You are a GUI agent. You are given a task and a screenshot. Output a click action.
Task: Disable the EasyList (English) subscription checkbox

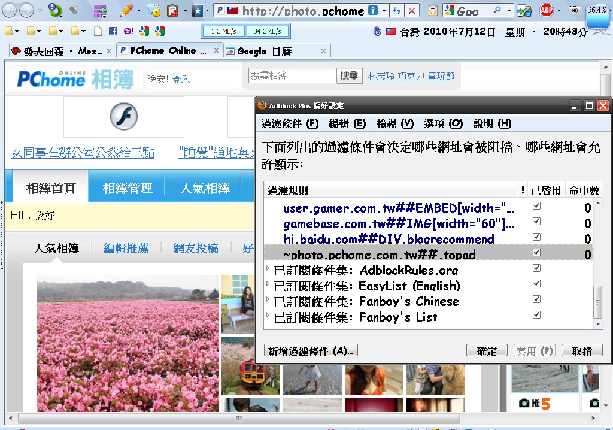(x=536, y=284)
